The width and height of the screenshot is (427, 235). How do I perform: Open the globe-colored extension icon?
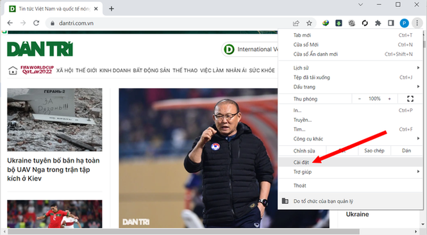(x=326, y=23)
